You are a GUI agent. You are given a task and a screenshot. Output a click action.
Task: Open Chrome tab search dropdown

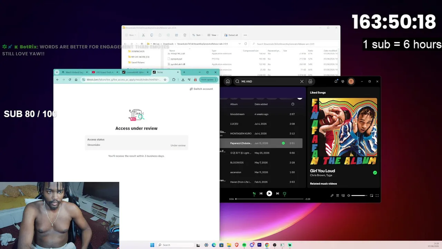57,72
